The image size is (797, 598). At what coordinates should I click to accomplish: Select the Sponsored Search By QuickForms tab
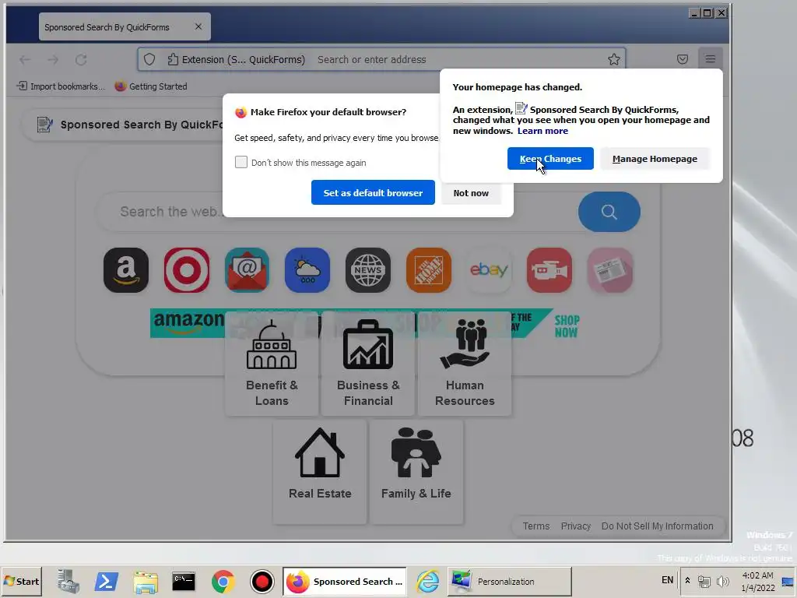(x=125, y=27)
